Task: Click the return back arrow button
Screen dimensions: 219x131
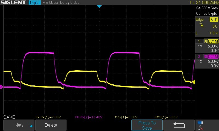Action: click(x=179, y=125)
